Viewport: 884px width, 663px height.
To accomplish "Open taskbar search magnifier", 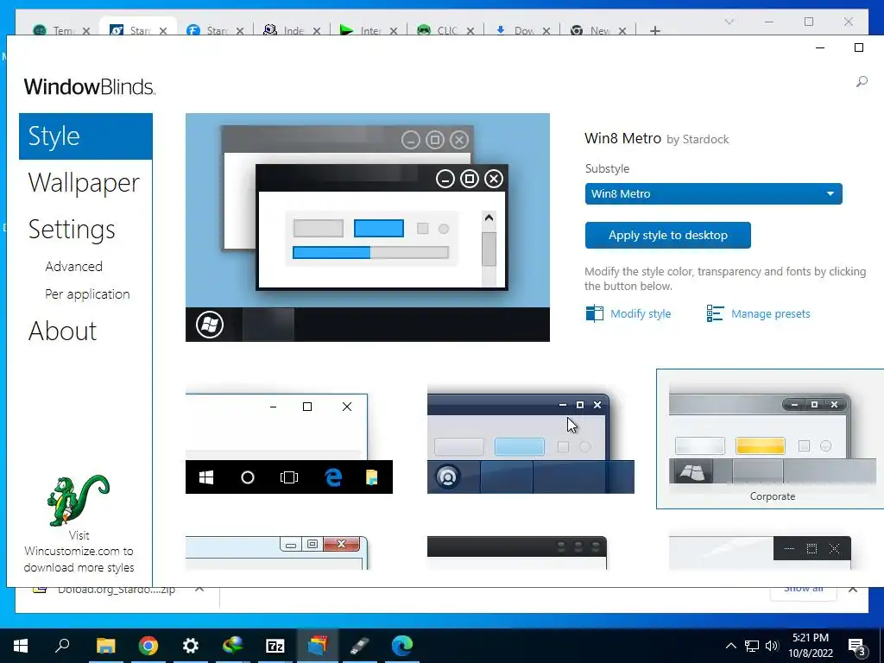I will click(62, 645).
